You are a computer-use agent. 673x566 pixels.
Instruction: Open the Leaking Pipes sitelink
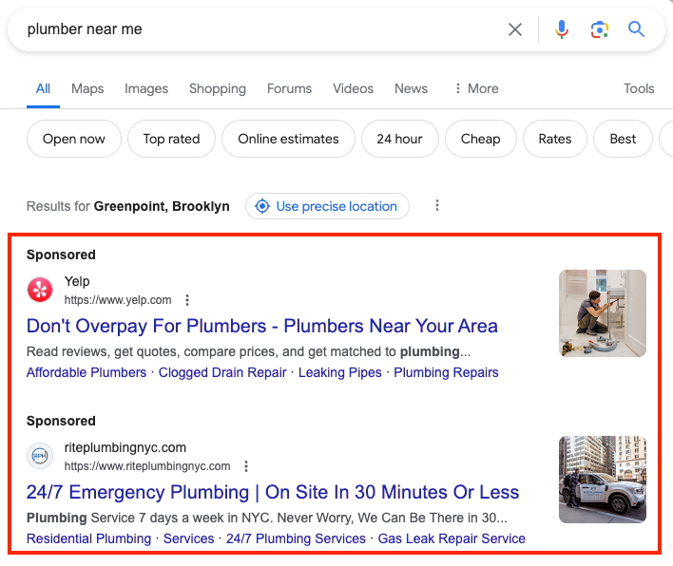click(340, 372)
